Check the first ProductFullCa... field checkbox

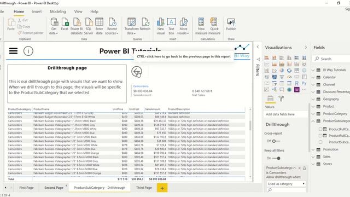[320, 129]
